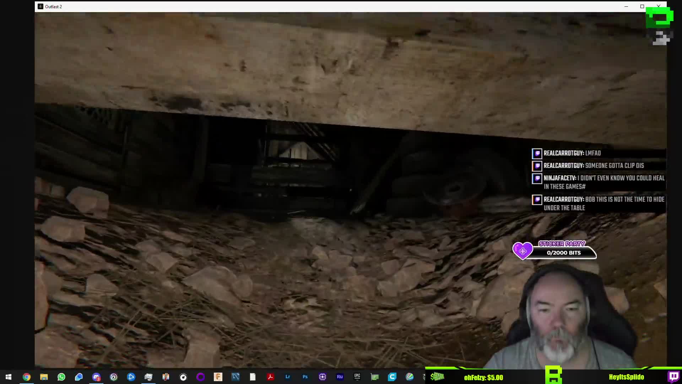Open the orange F app in the taskbar
This screenshot has width=682, height=384.
tap(218, 377)
